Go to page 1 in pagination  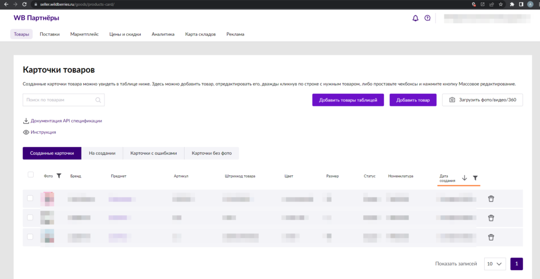click(517, 264)
